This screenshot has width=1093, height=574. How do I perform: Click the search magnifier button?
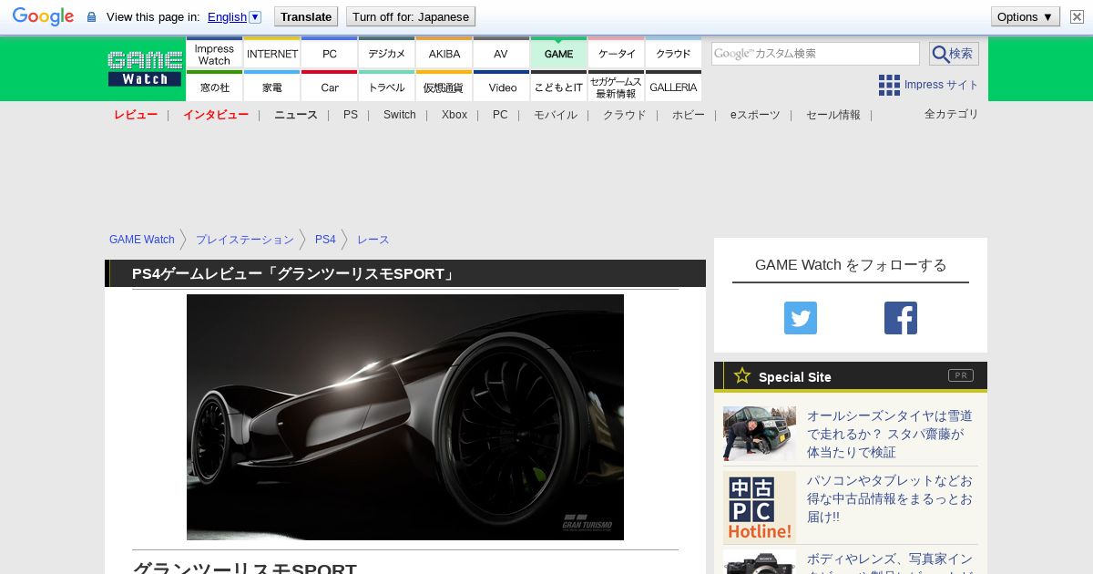953,54
